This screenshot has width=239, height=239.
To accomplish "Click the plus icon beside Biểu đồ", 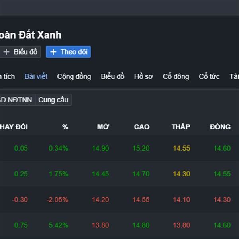I will 6,52.
